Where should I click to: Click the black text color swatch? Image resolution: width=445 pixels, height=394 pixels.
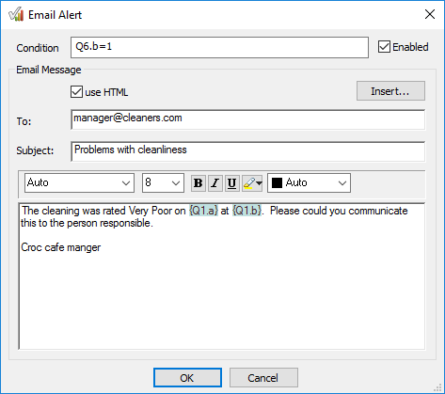[277, 182]
